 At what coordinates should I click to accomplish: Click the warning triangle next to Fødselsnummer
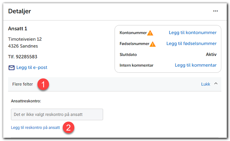153,44
